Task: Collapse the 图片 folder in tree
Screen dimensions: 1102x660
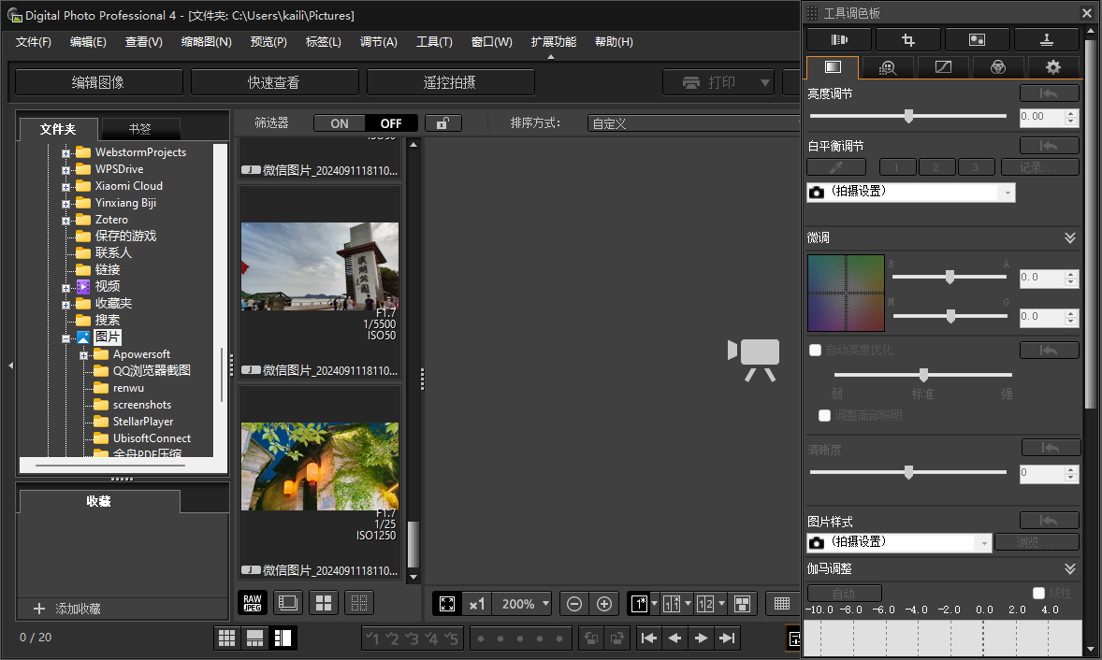Action: tap(66, 337)
